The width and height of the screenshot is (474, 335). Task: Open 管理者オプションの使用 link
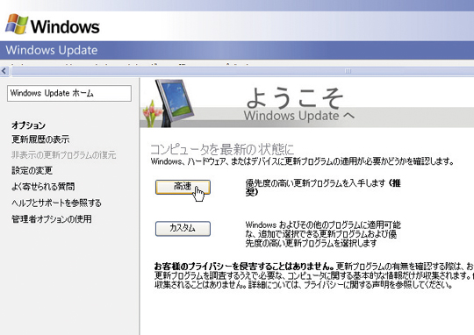click(x=52, y=218)
